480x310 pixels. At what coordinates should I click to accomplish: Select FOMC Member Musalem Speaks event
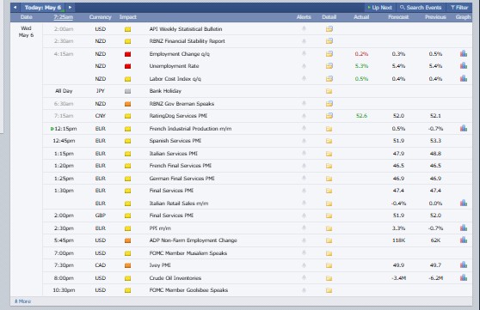point(188,253)
